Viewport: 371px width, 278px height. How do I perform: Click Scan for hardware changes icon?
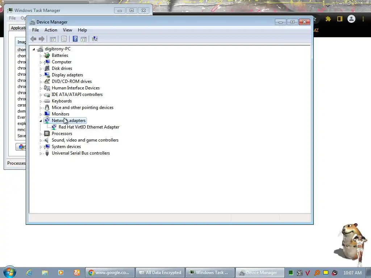tap(95, 39)
